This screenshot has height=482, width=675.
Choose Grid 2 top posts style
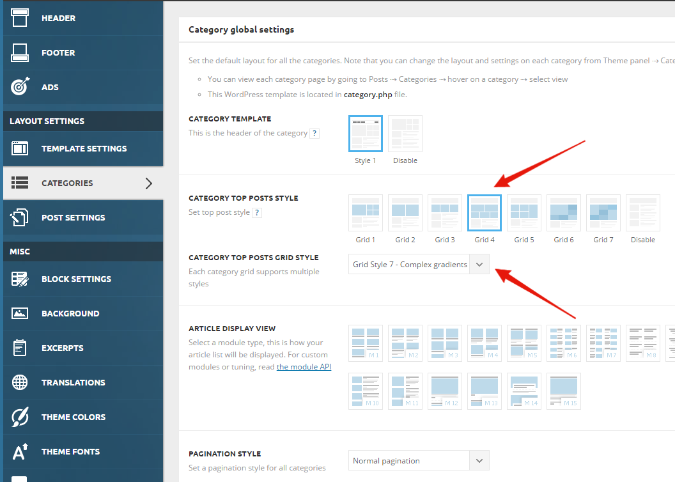405,213
